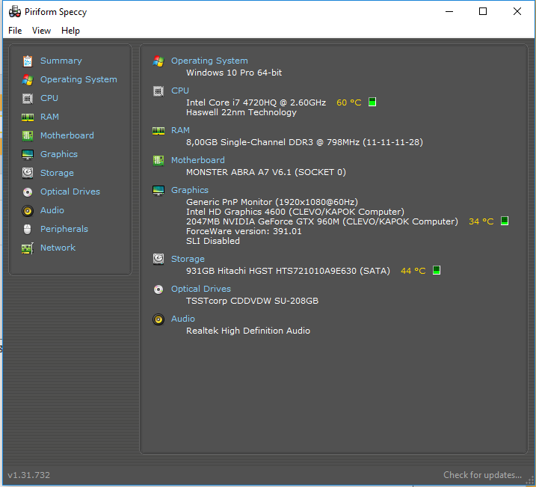View the Optical Drives section in the sidebar
536x487 pixels.
70,192
